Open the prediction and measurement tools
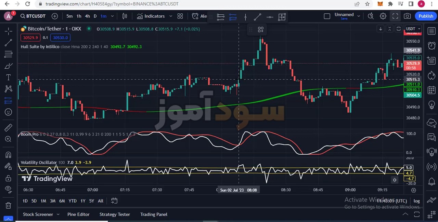The width and height of the screenshot is (438, 222). 9,101
